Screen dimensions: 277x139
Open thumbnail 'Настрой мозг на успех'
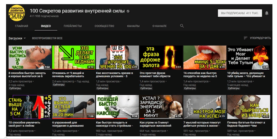coord(205,107)
